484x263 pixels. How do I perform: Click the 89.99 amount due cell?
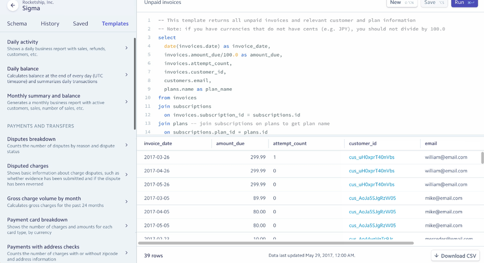pyautogui.click(x=259, y=198)
